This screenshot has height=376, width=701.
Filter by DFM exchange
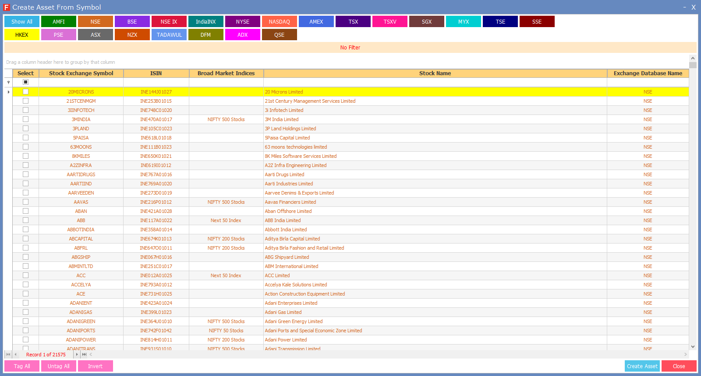coord(206,35)
